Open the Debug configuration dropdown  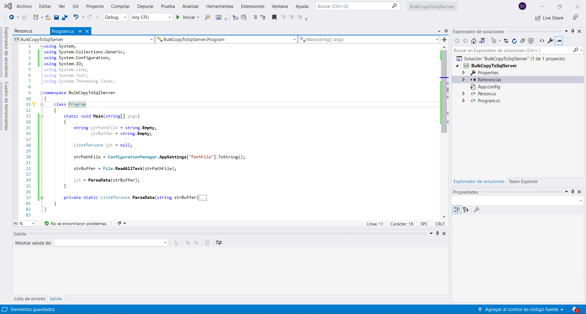(x=115, y=17)
